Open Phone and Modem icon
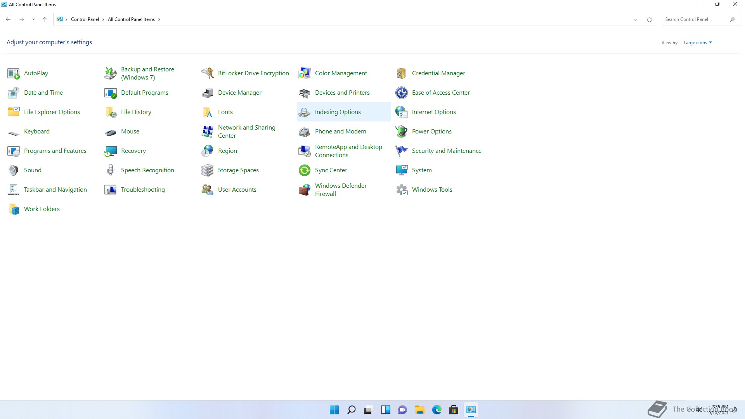This screenshot has width=745, height=419. (x=305, y=132)
